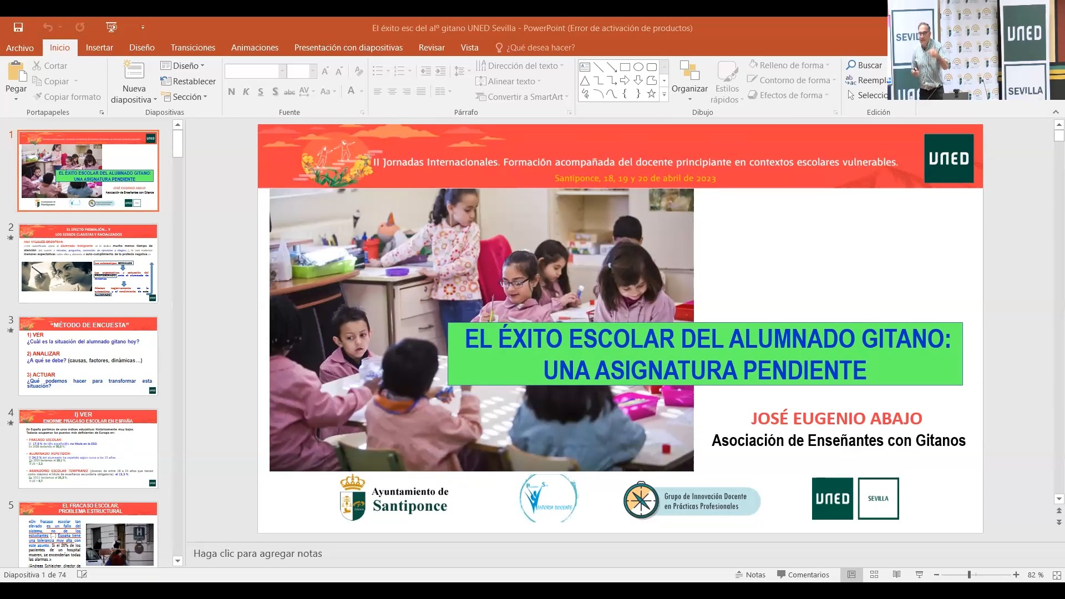The width and height of the screenshot is (1065, 599).
Task: Start slideshow from beginning icon
Action: coord(111,27)
